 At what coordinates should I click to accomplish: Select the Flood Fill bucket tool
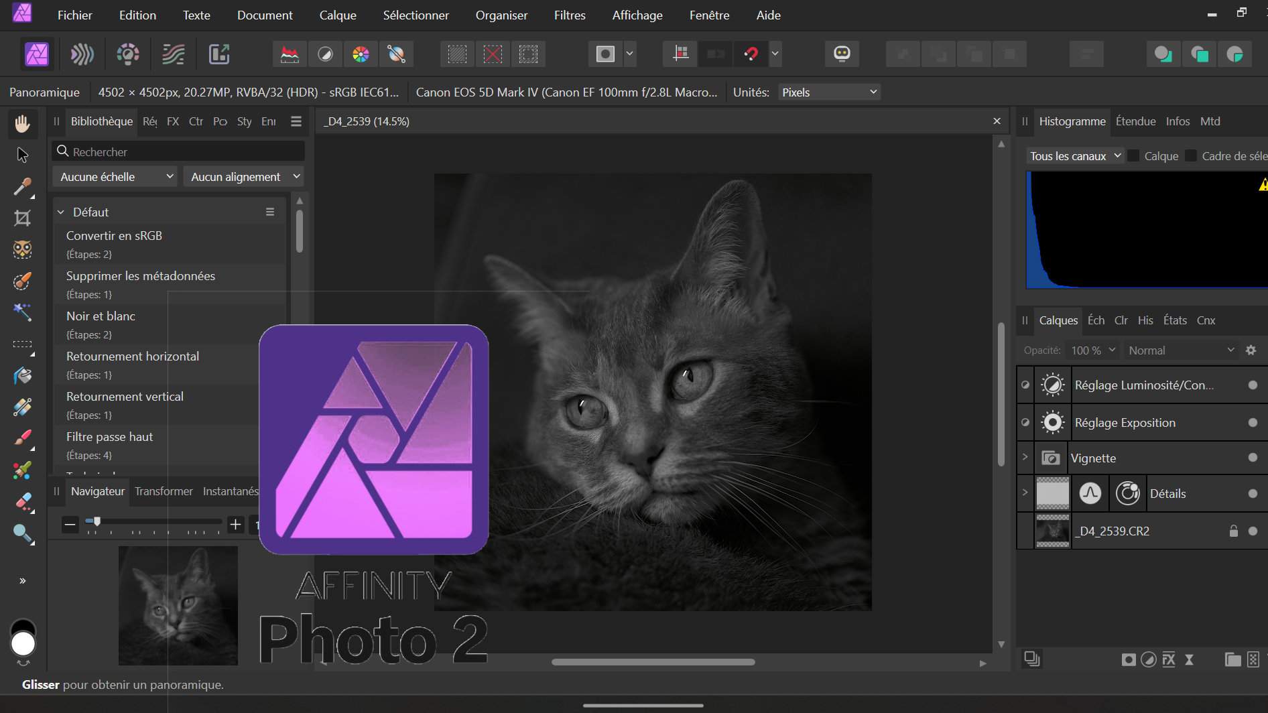(x=22, y=375)
